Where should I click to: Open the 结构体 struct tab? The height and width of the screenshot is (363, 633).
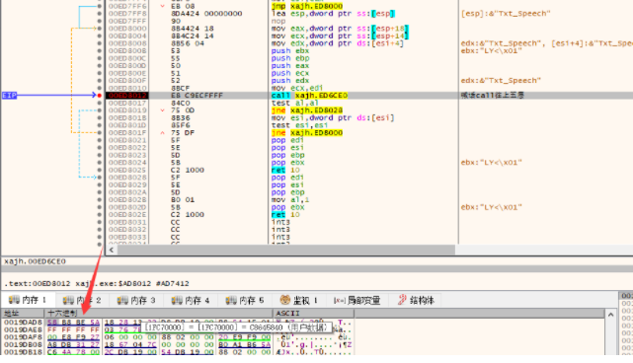[x=416, y=300]
